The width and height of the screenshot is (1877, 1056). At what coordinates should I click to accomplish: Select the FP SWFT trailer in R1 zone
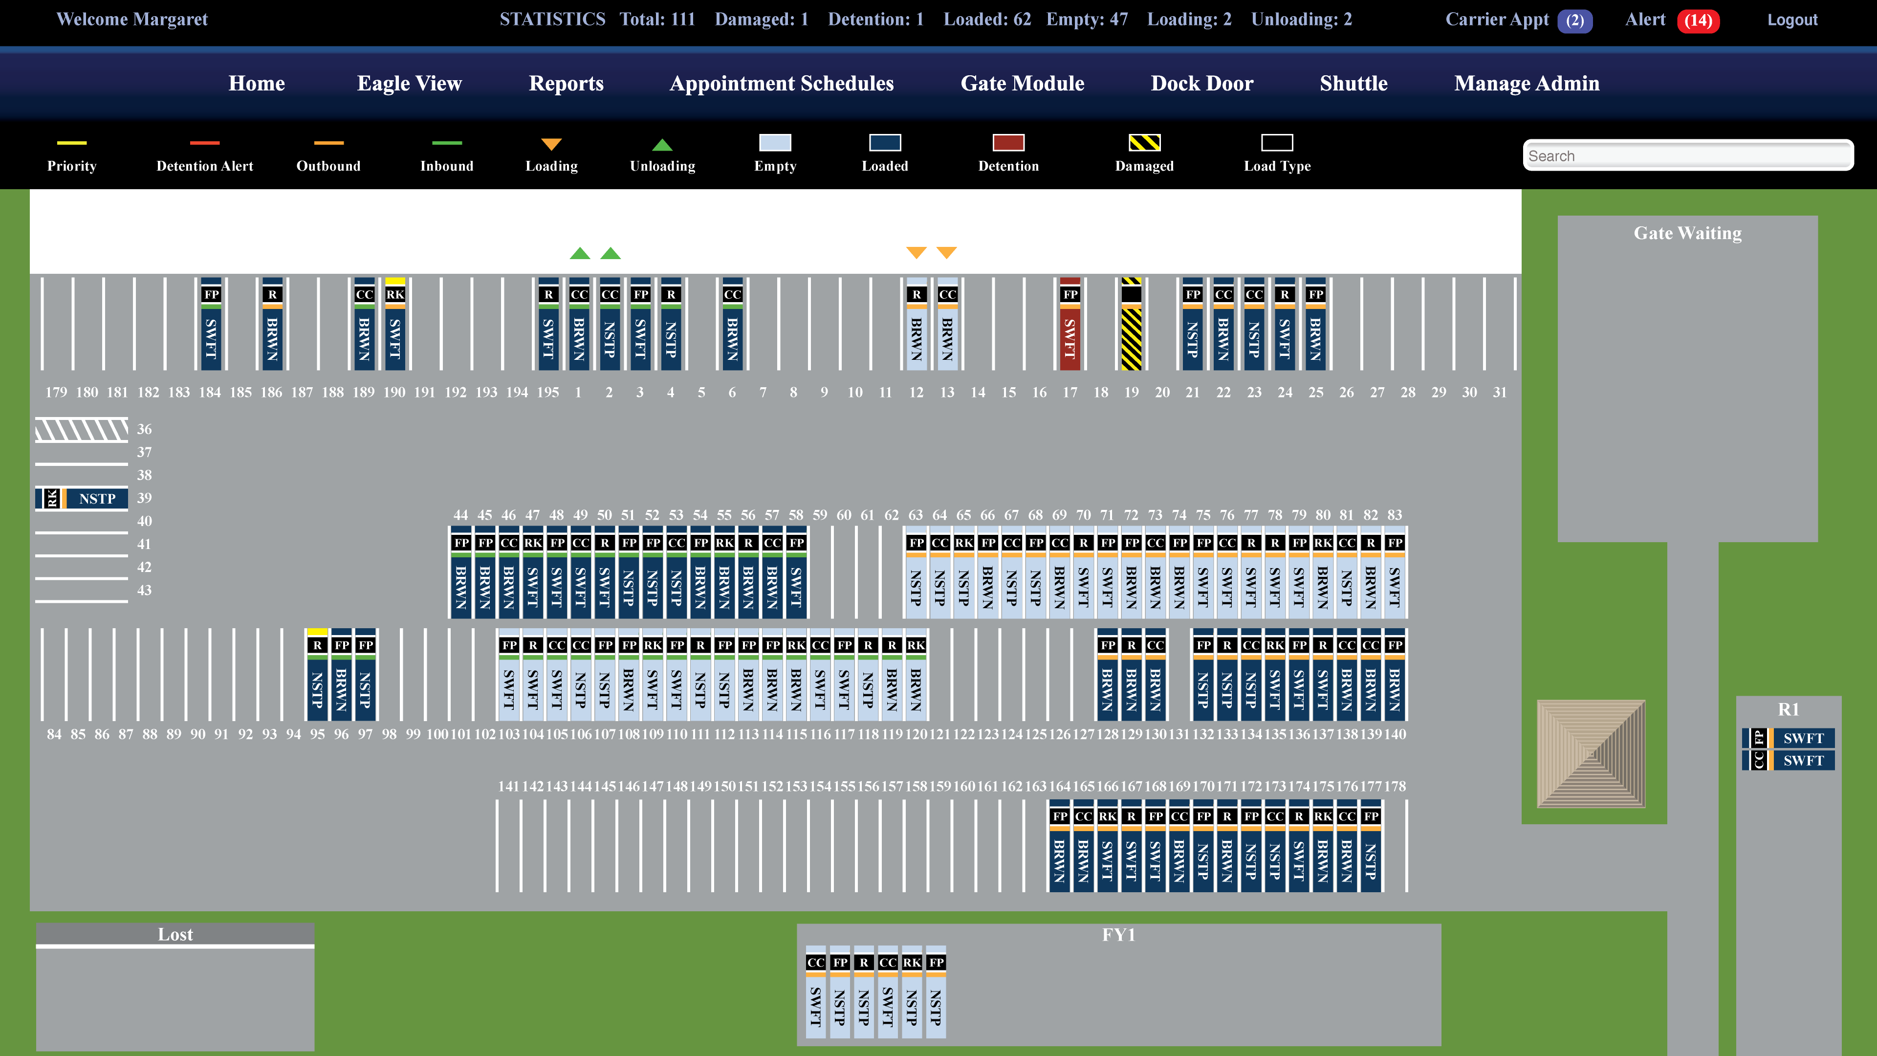click(1788, 738)
